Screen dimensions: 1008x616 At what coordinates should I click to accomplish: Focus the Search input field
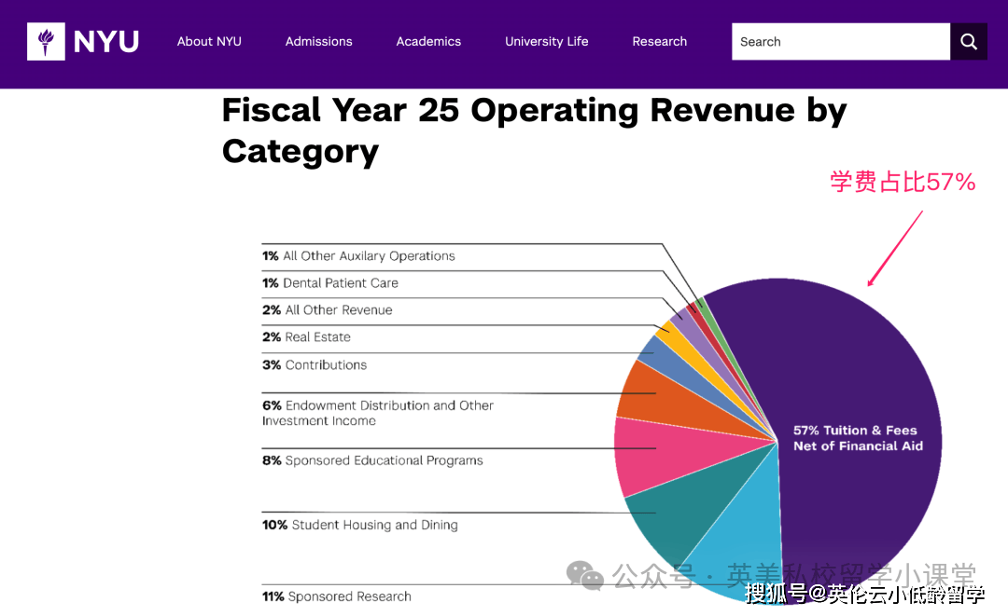point(840,42)
